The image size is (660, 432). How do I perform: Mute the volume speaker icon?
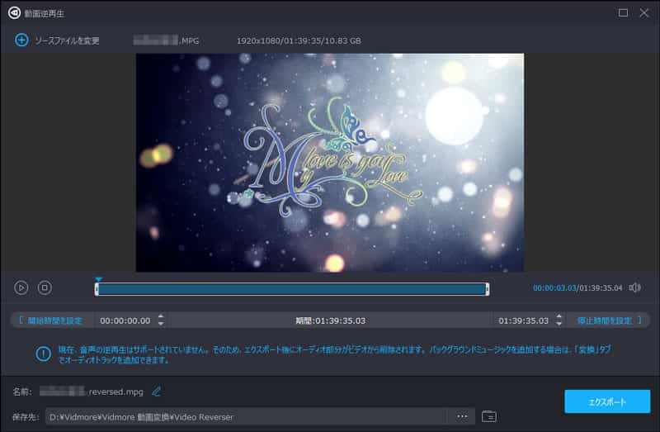pos(634,287)
